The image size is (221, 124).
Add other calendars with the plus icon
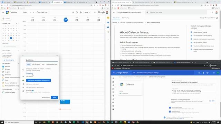pos(16,89)
